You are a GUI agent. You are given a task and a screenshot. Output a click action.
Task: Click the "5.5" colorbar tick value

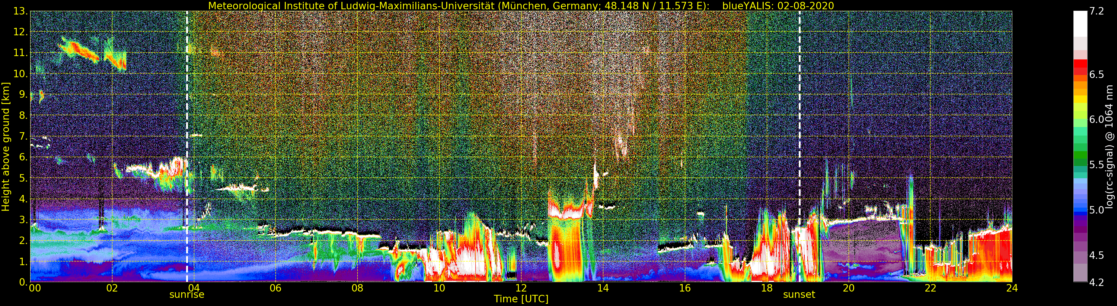tap(1097, 165)
